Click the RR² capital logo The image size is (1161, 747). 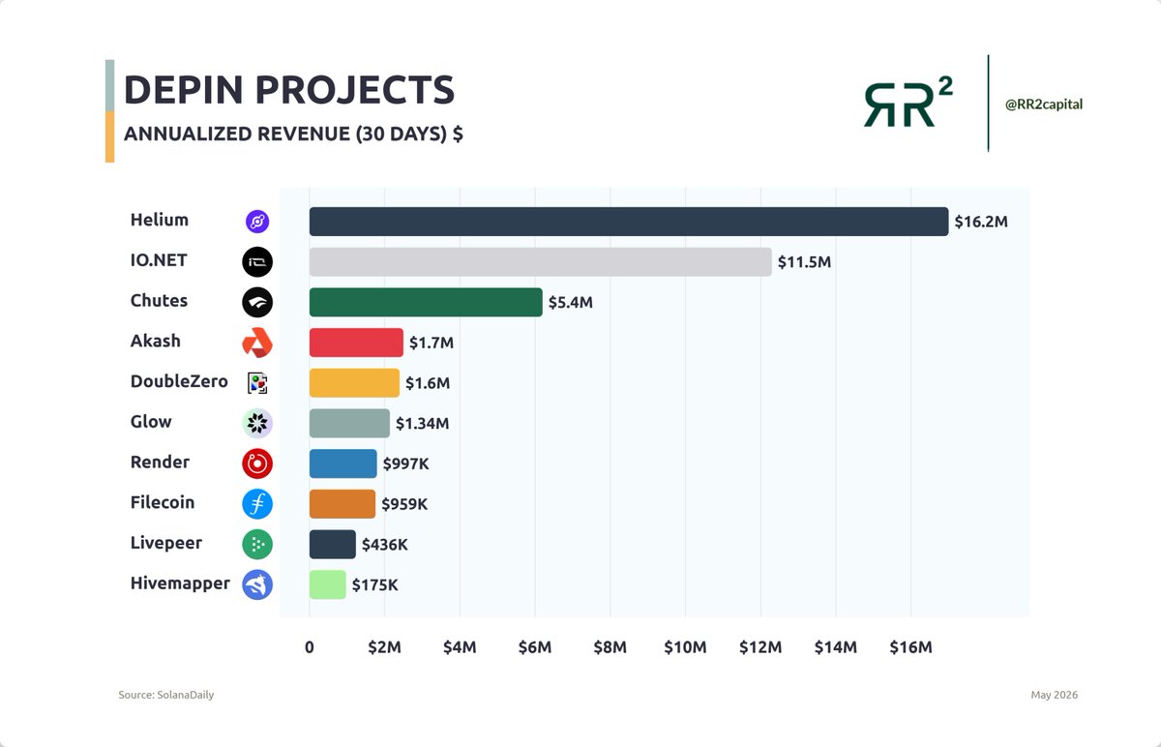tap(908, 103)
